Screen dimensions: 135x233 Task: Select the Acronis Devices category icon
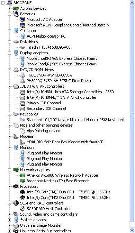point(16,8)
